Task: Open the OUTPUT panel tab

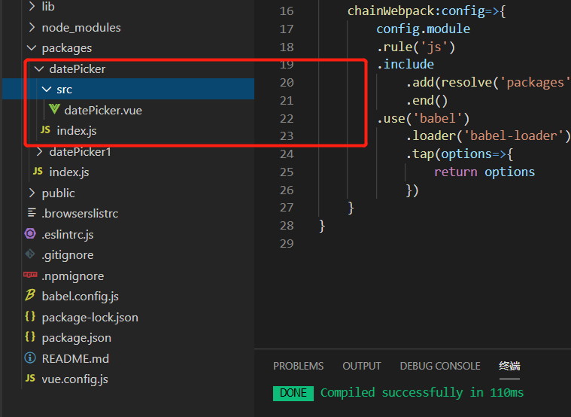Action: click(x=362, y=366)
